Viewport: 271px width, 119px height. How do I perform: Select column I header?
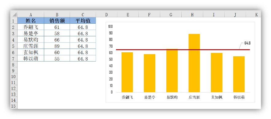214,14
